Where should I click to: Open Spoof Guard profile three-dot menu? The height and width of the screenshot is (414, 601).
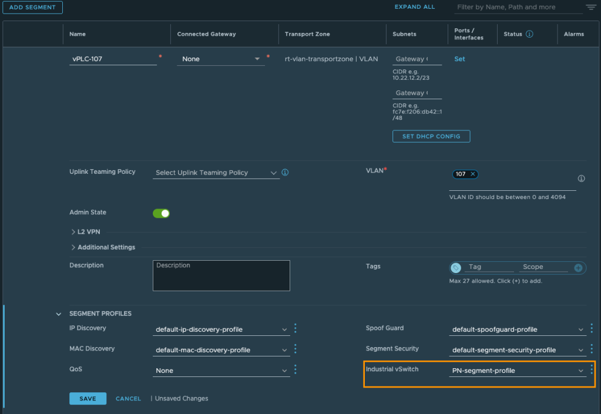click(592, 329)
